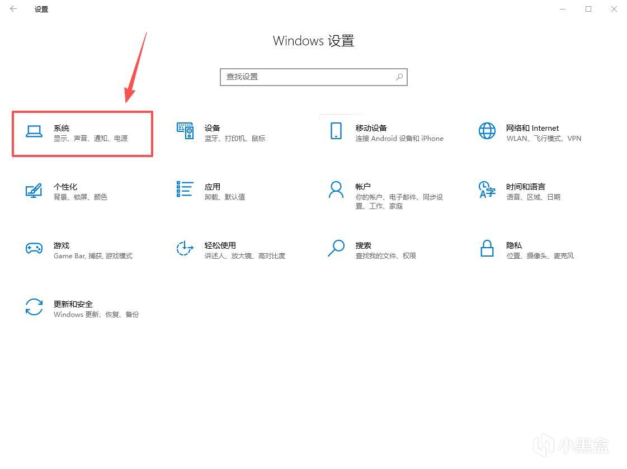
Task: Minimize the Settings window
Action: 563,9
